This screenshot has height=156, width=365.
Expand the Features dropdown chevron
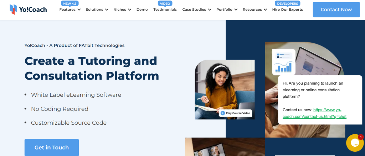[79, 10]
